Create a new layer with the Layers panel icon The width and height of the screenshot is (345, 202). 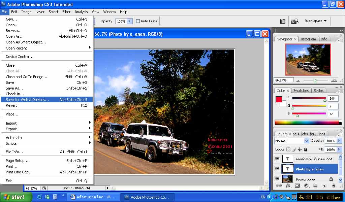point(324,186)
